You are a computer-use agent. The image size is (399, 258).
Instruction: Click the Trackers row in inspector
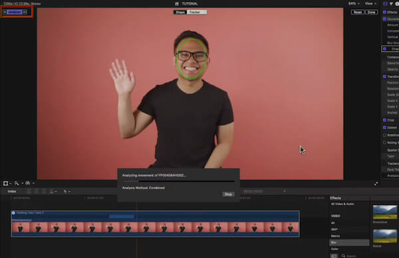point(393,163)
